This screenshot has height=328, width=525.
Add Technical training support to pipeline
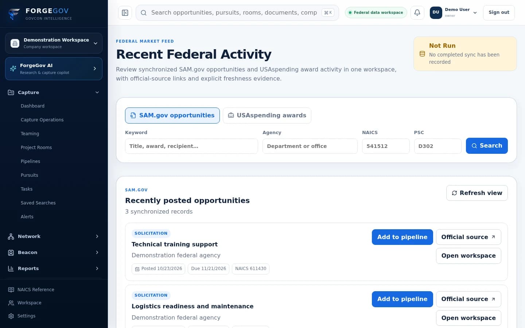point(402,237)
